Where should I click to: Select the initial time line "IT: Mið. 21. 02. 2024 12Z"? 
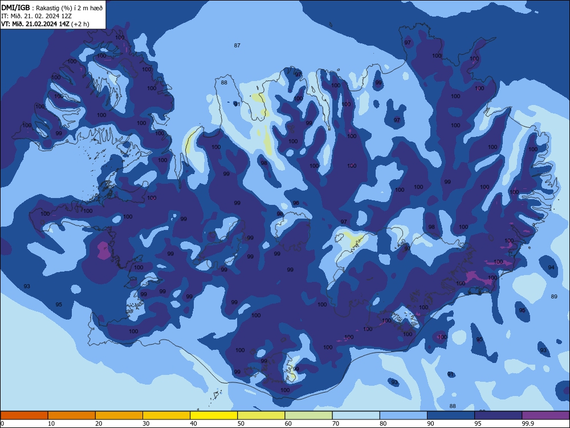tap(35, 16)
